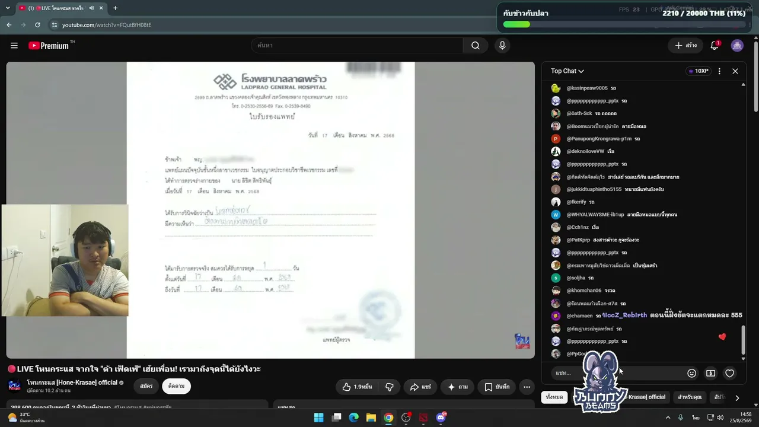This screenshot has width=759, height=427.
Task: Open @Boomแมวเบี้ยกผู้น่ารัก chat author name
Action: [592, 126]
